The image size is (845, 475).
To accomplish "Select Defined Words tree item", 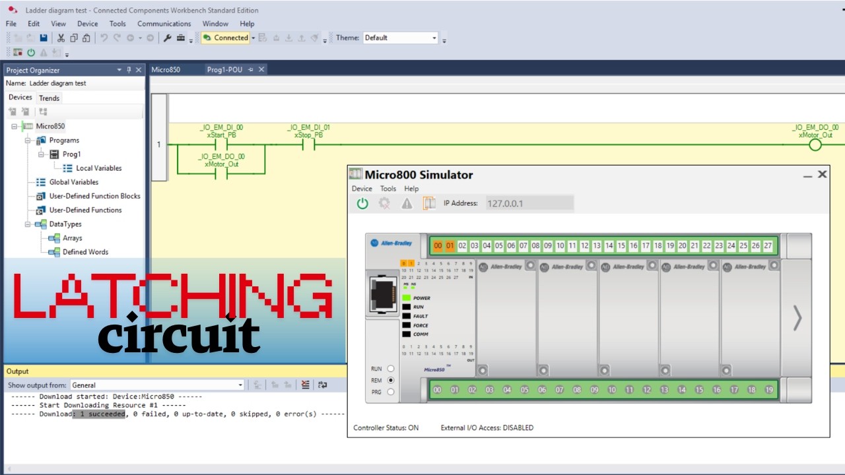I will pos(85,252).
